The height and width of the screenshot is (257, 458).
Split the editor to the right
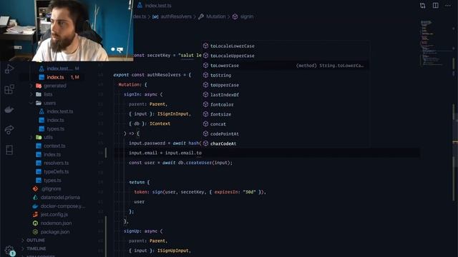point(436,6)
